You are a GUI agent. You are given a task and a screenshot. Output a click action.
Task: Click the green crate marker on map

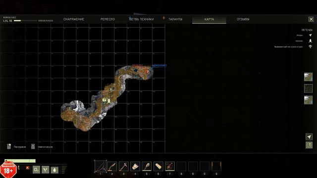point(105,100)
